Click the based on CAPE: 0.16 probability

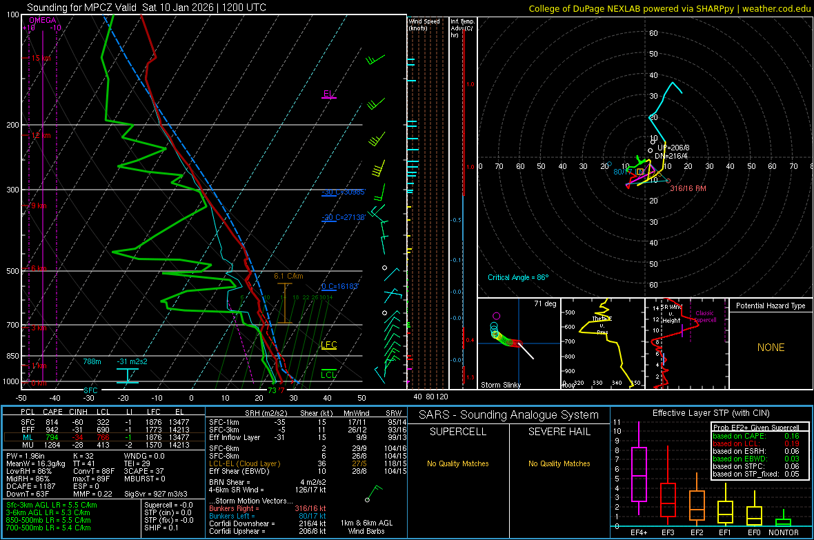(756, 436)
